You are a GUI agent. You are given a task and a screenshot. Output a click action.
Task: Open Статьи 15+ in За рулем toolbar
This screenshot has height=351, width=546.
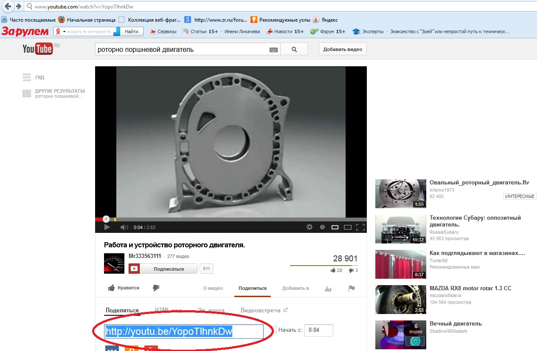pyautogui.click(x=200, y=31)
